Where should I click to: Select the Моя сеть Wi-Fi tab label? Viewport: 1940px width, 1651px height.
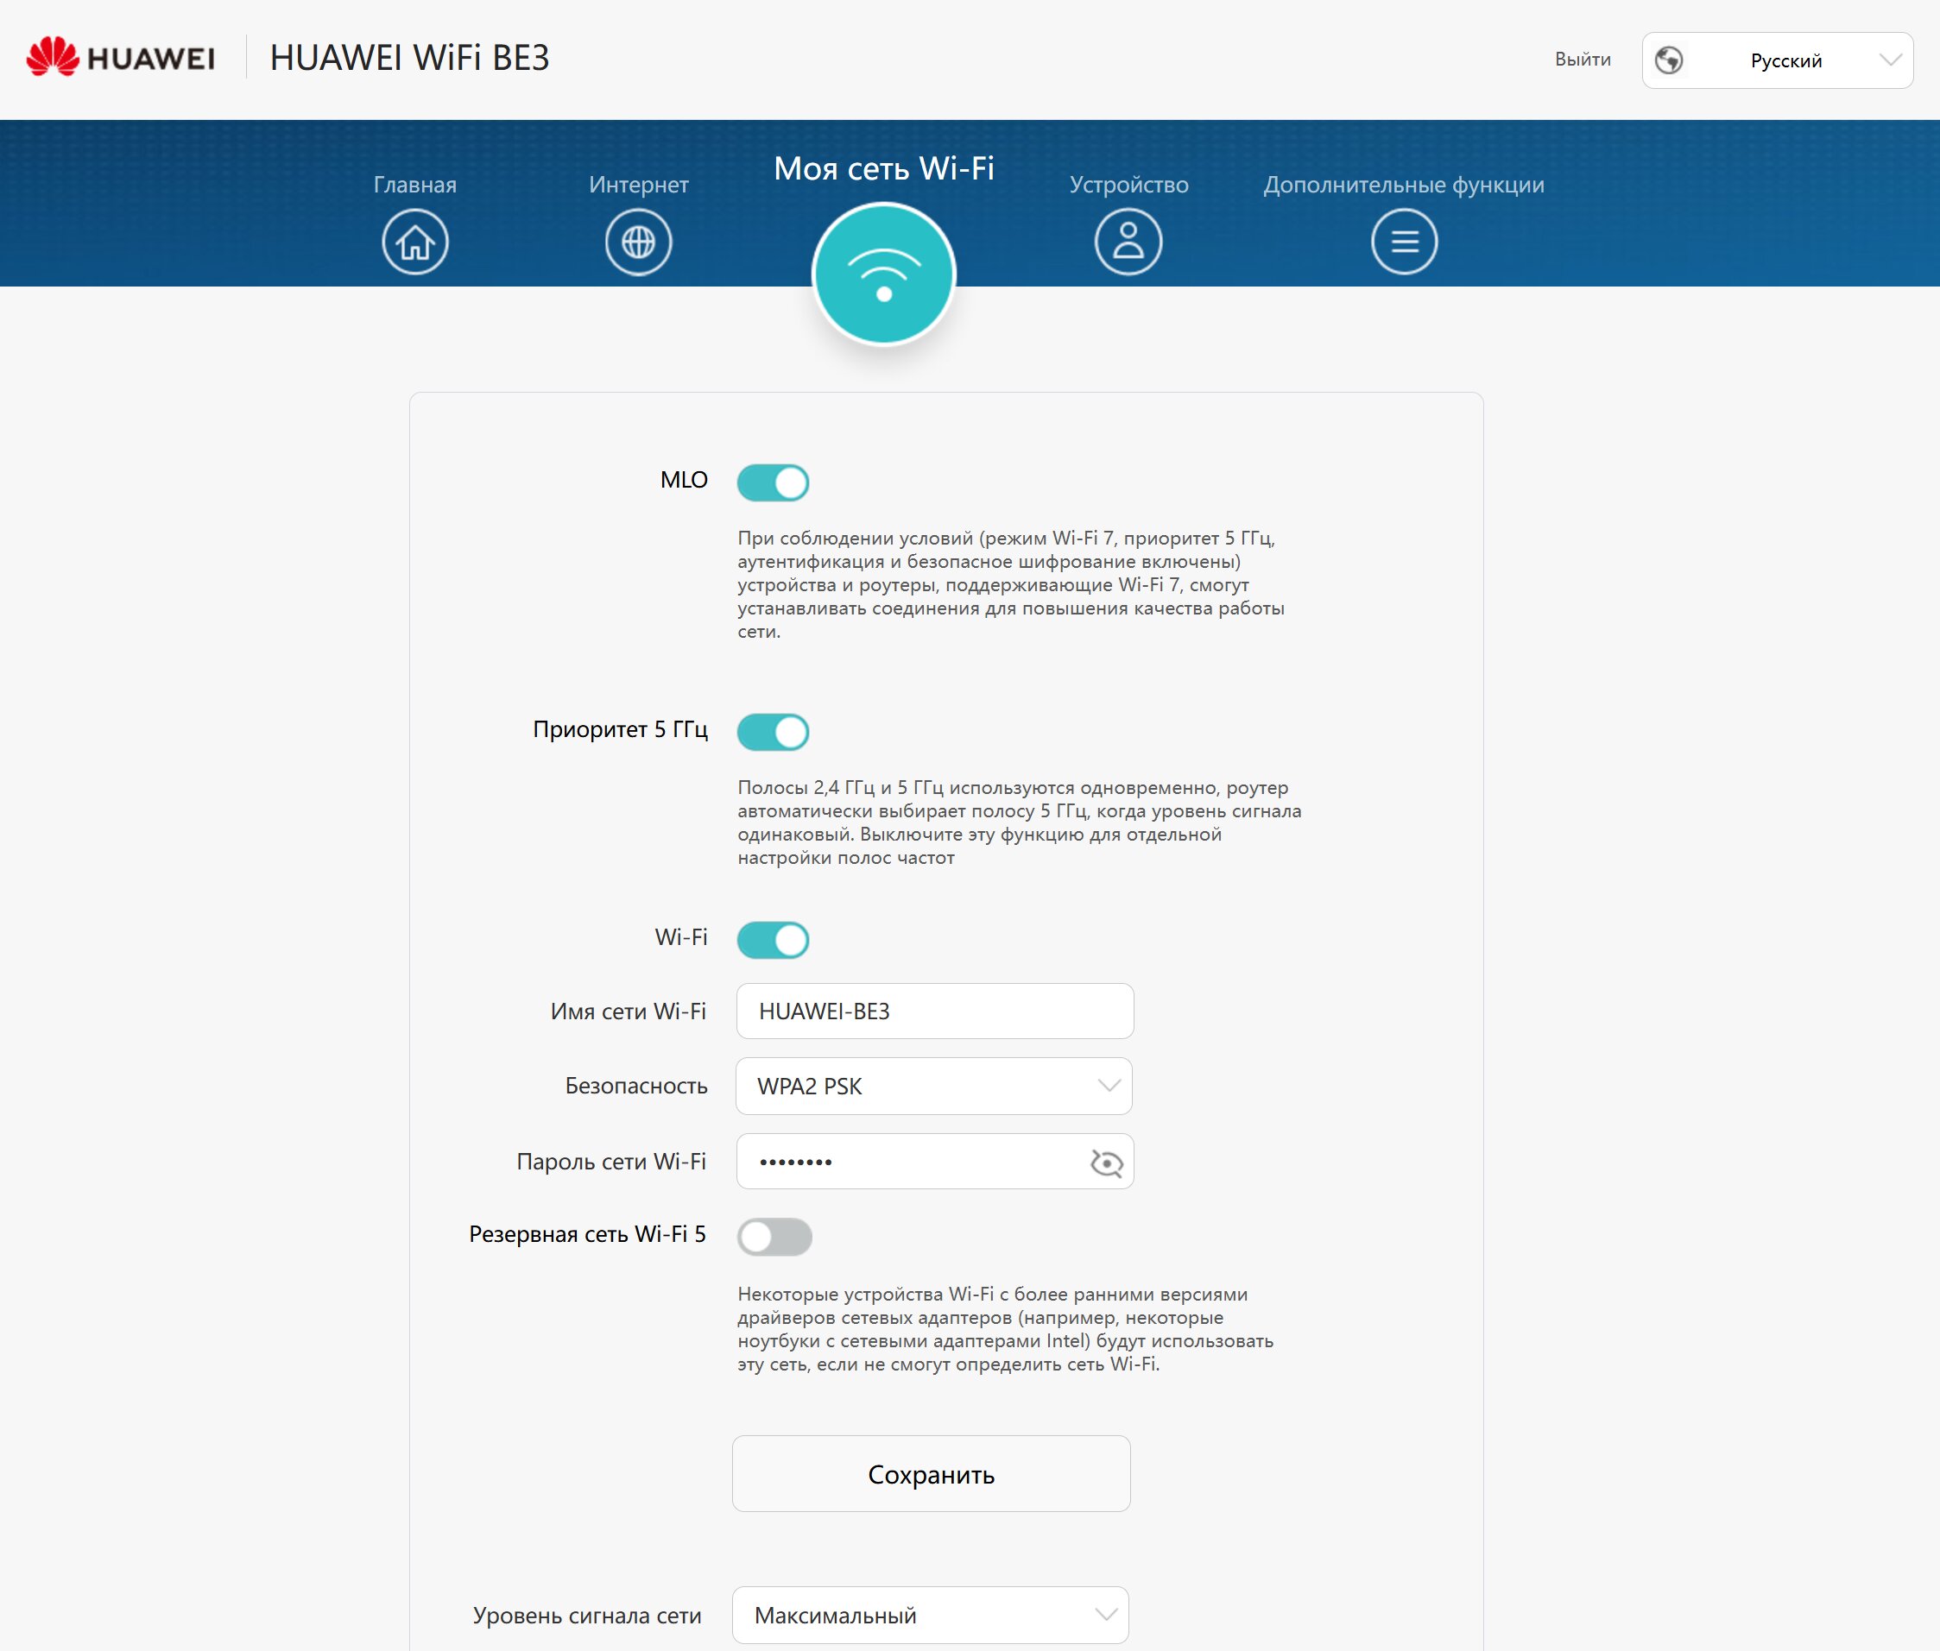(884, 167)
